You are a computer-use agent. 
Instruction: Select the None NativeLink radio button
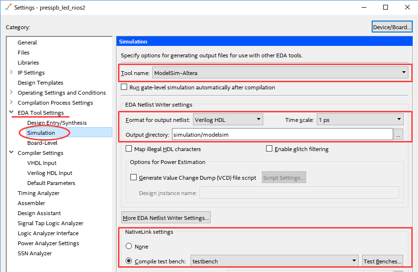point(129,246)
